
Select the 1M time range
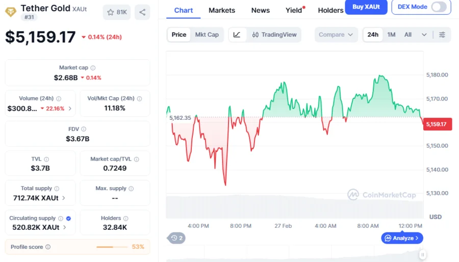pos(391,35)
